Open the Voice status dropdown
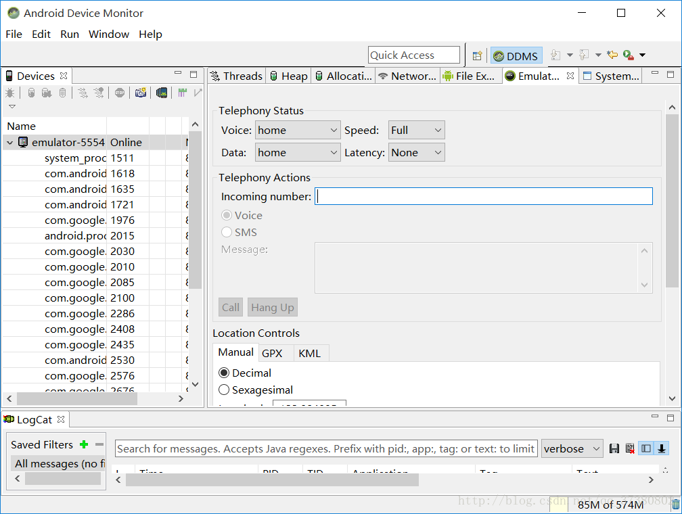682x514 pixels. click(x=297, y=131)
